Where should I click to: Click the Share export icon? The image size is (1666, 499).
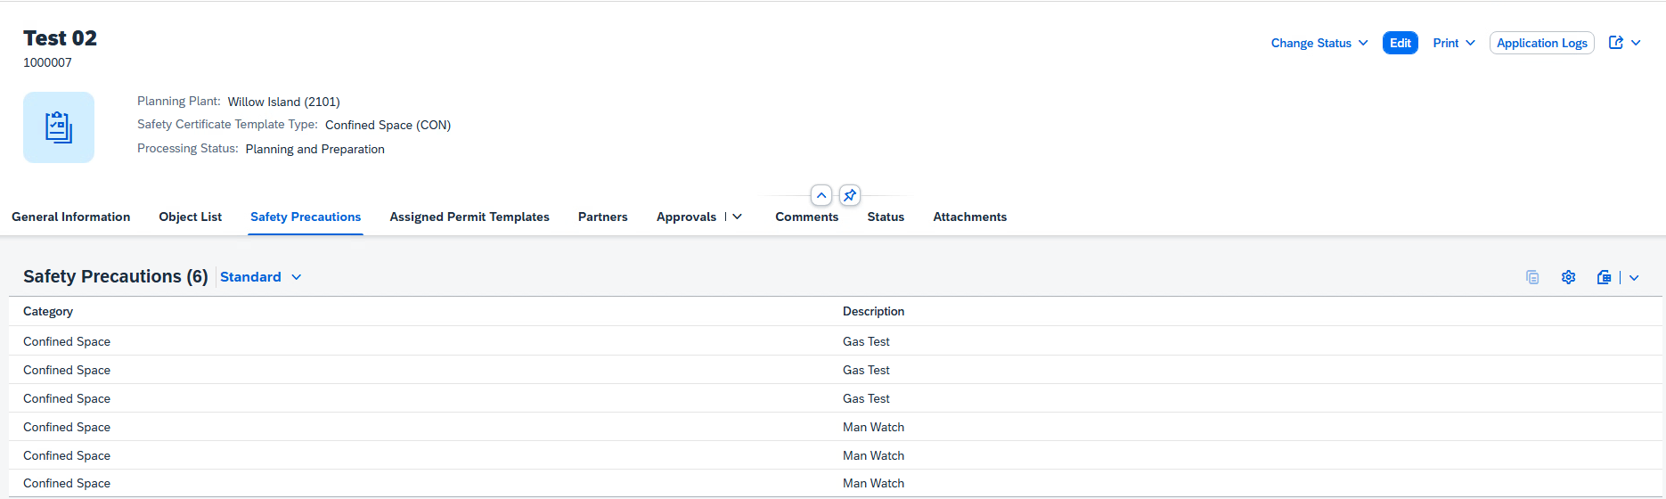1616,43
